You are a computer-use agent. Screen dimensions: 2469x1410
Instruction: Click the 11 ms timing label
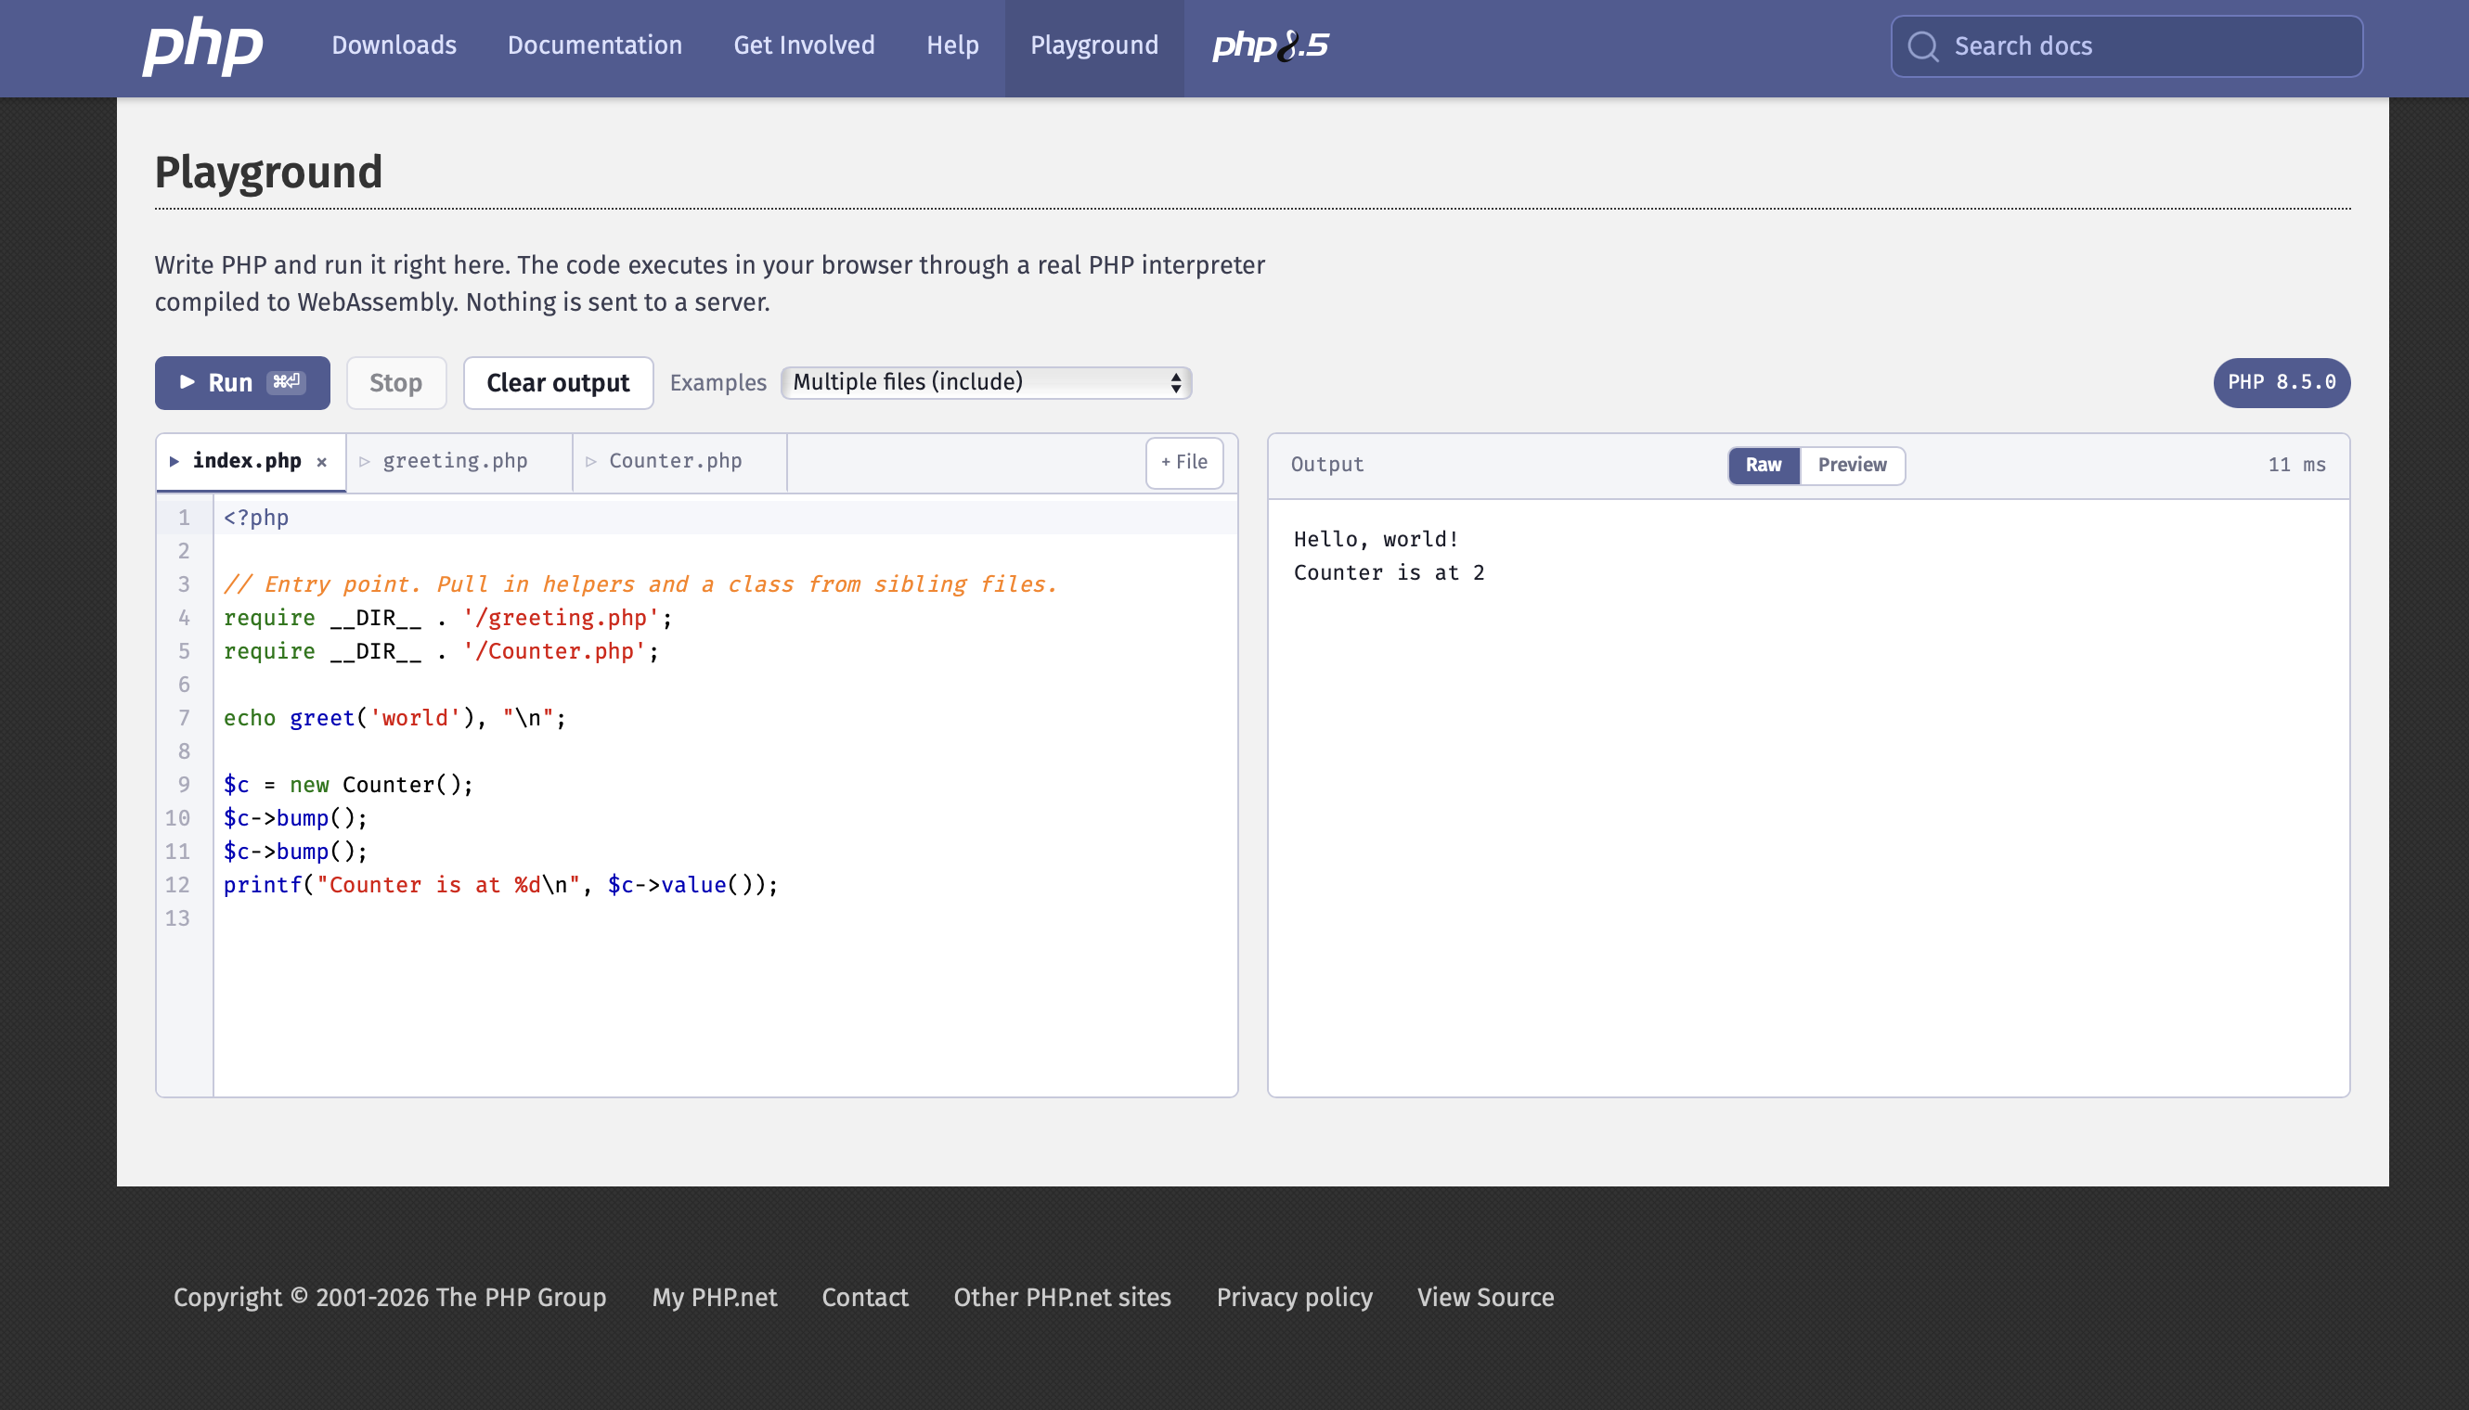click(x=2296, y=465)
